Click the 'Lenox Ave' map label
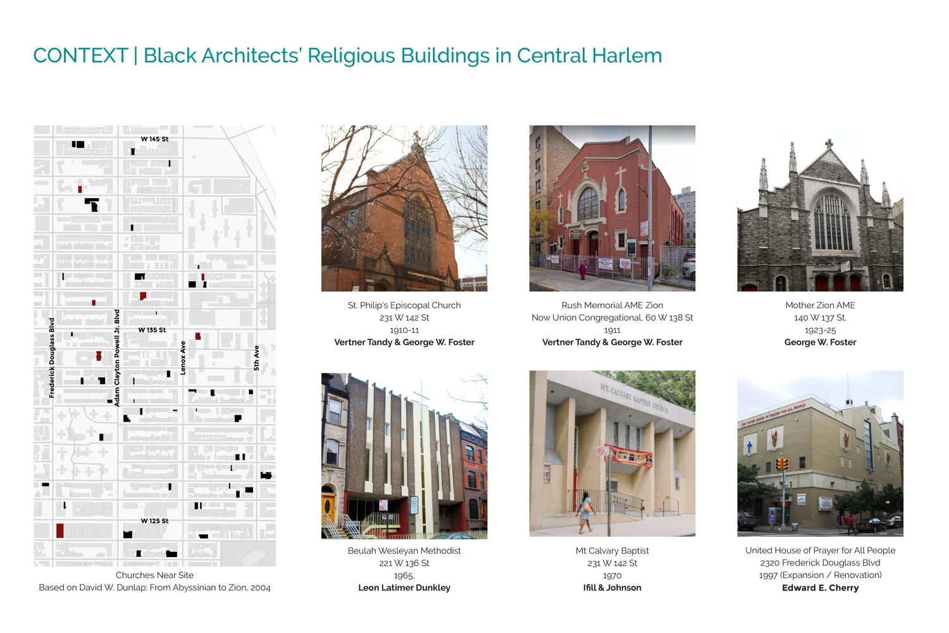The height and width of the screenshot is (633, 949). (183, 358)
